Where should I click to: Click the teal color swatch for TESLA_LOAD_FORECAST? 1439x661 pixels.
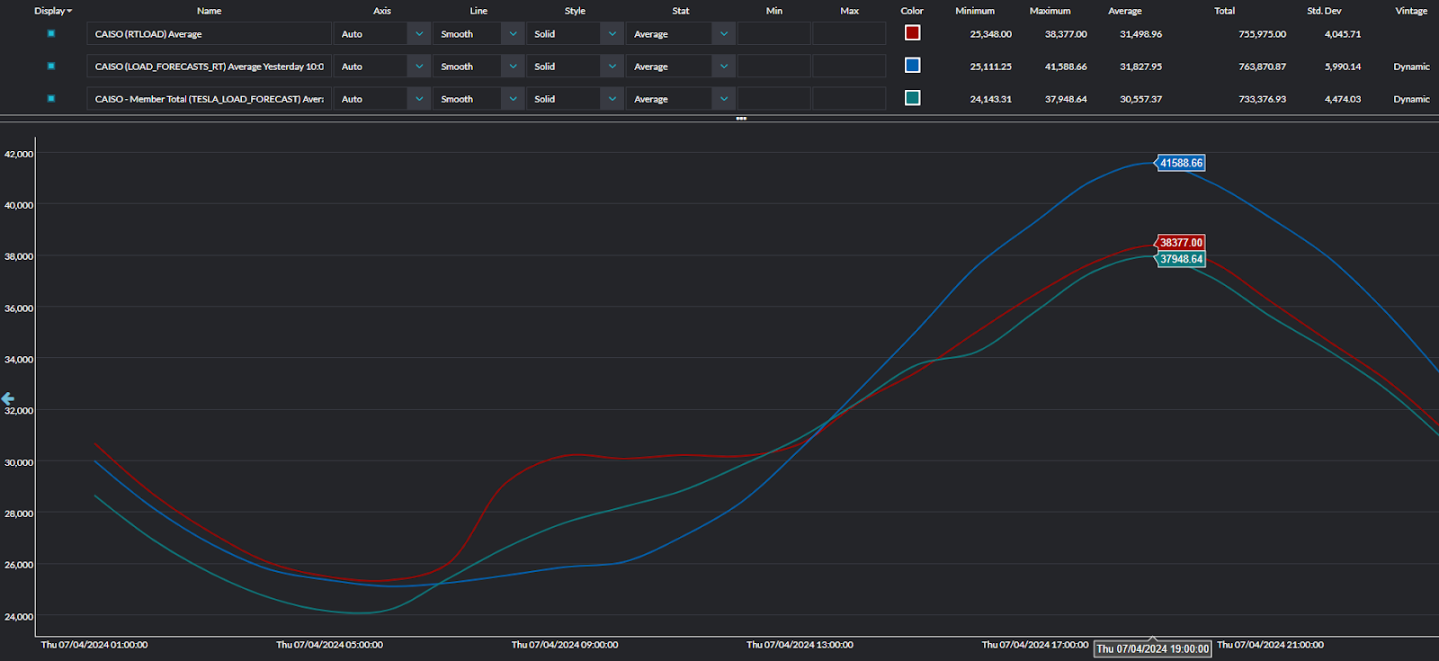(x=912, y=98)
